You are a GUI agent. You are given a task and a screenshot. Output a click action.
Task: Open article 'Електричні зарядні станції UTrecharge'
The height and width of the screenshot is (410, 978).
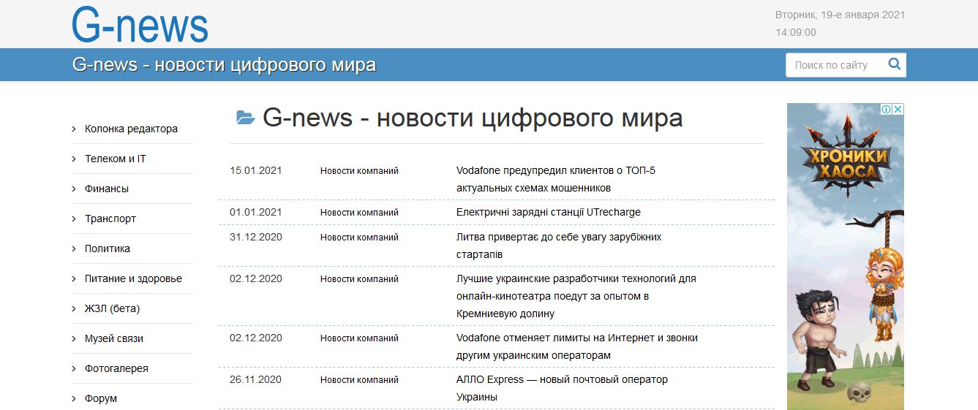pyautogui.click(x=549, y=212)
